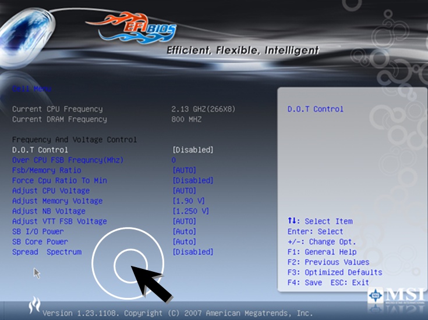Viewport: 428px width, 320px height.
Task: Click the Cell Menu title link
Action: click(x=31, y=89)
